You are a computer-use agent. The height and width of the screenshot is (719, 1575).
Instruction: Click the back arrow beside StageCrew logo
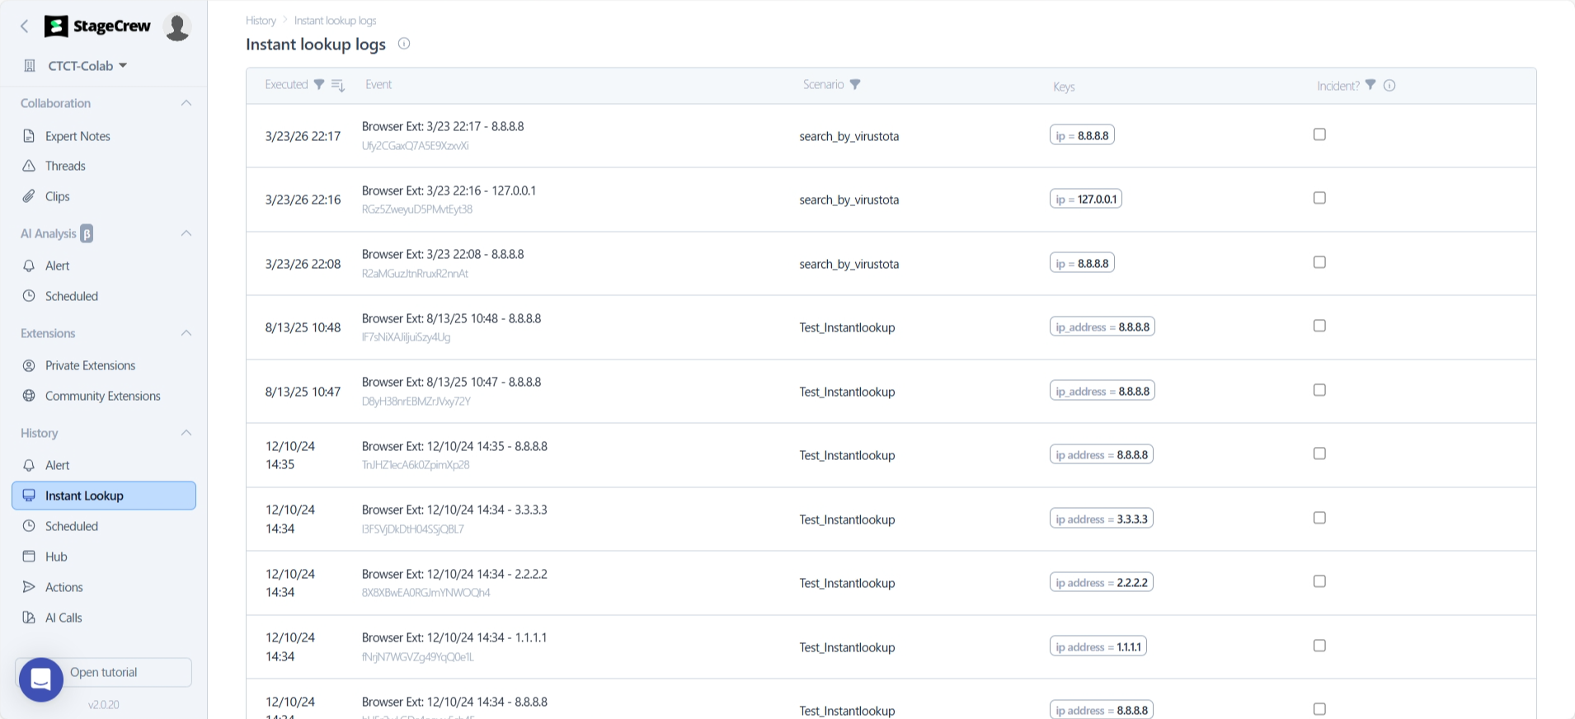point(25,26)
